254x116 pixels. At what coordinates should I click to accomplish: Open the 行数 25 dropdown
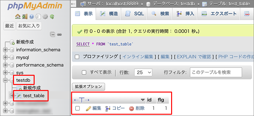click(x=143, y=72)
